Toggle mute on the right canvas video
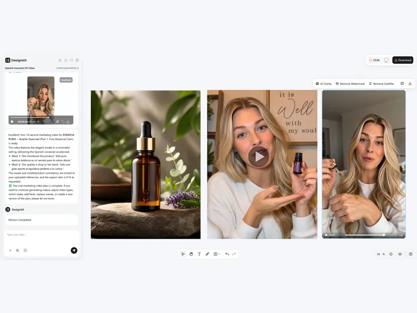The image size is (417, 313). [x=401, y=235]
